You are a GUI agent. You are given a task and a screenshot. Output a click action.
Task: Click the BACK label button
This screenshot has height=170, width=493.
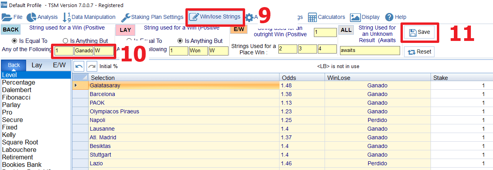(11, 30)
